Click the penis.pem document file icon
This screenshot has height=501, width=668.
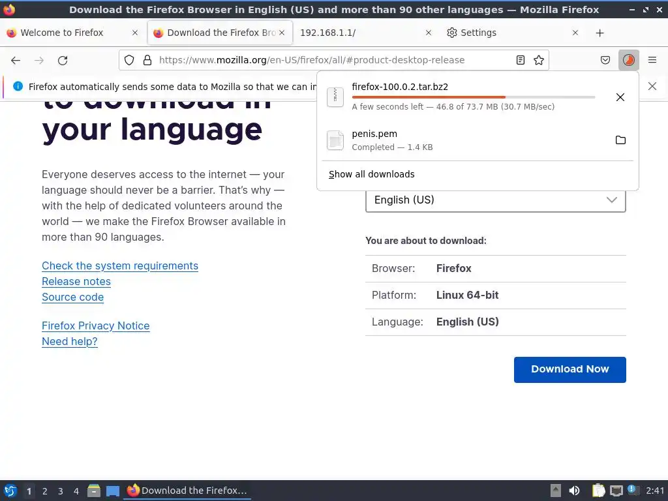click(x=335, y=140)
